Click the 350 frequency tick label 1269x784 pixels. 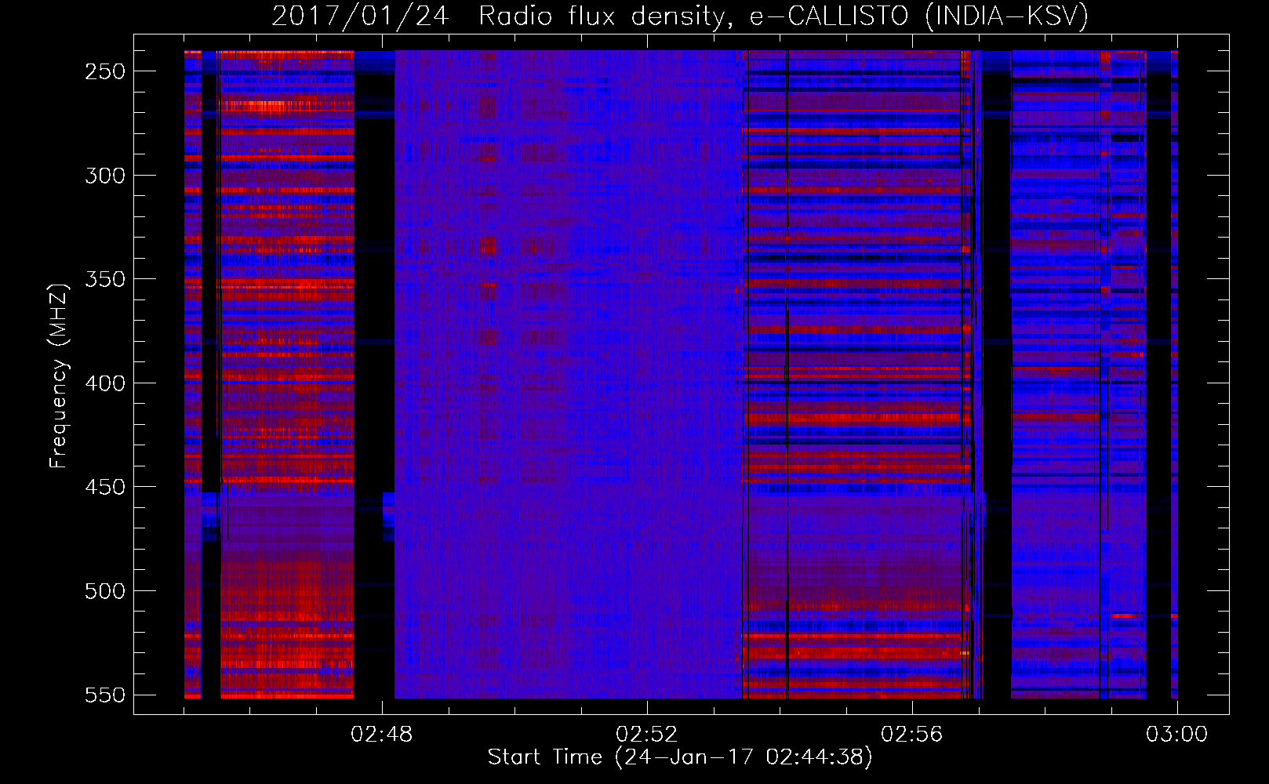pyautogui.click(x=105, y=279)
